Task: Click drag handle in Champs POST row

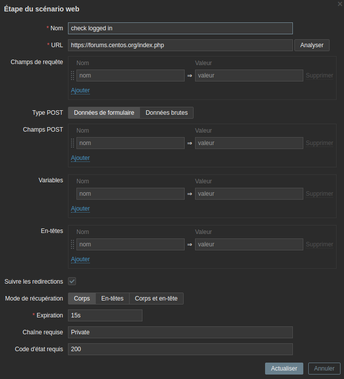Action: click(72, 143)
